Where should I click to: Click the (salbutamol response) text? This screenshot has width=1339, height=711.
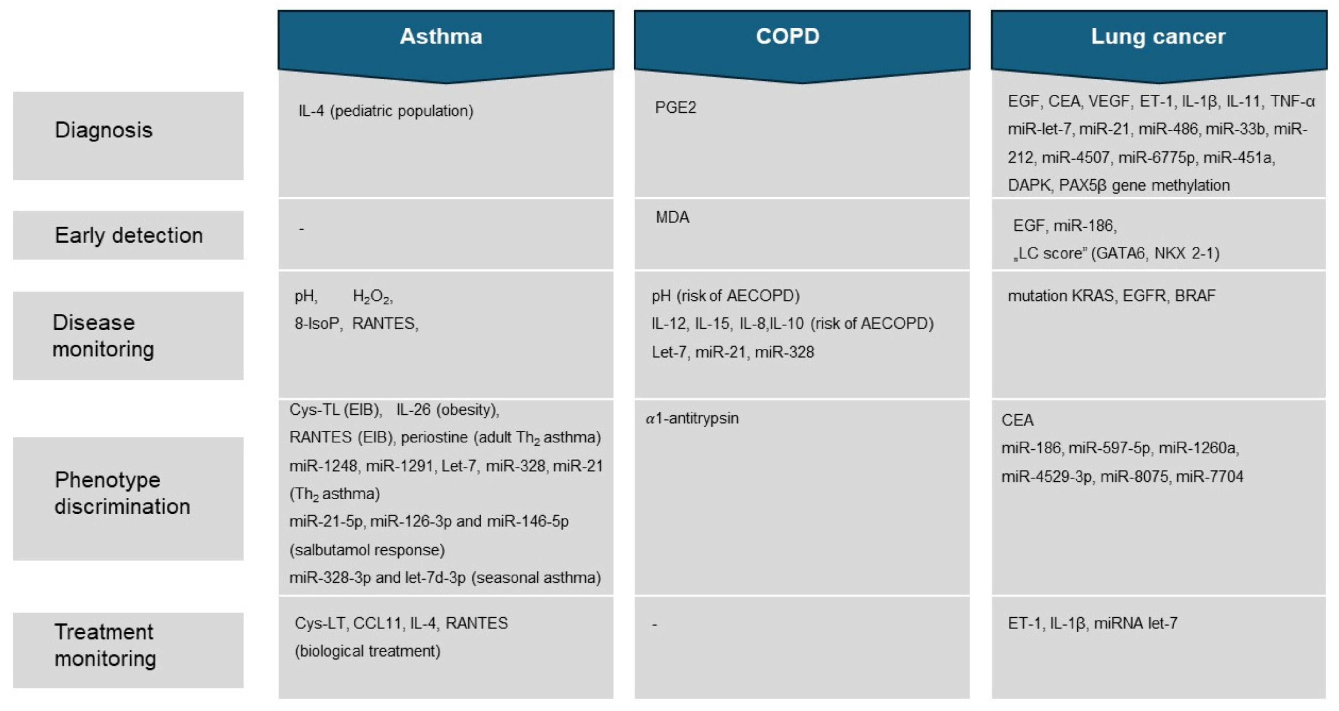pos(367,550)
